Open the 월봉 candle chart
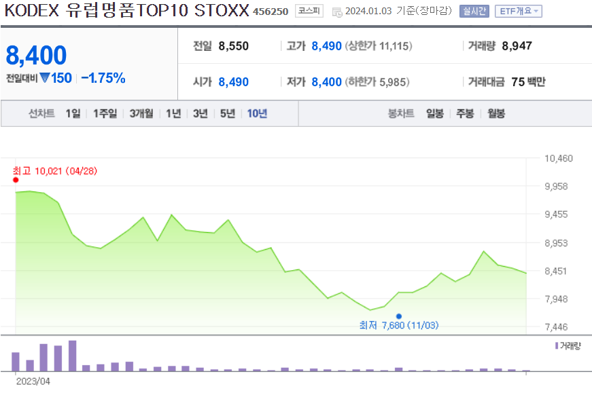The width and height of the screenshot is (592, 397). pyautogui.click(x=496, y=113)
